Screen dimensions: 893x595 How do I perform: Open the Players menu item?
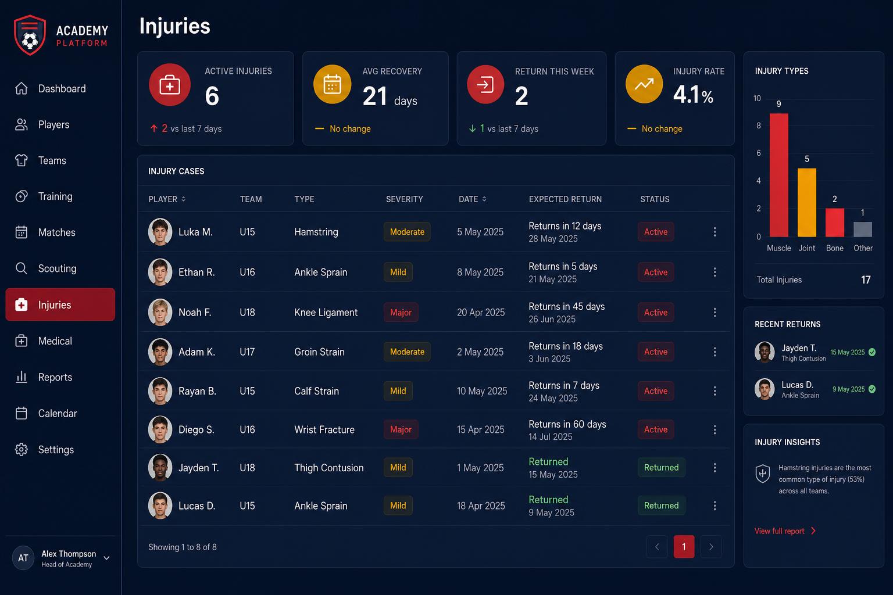coord(60,124)
